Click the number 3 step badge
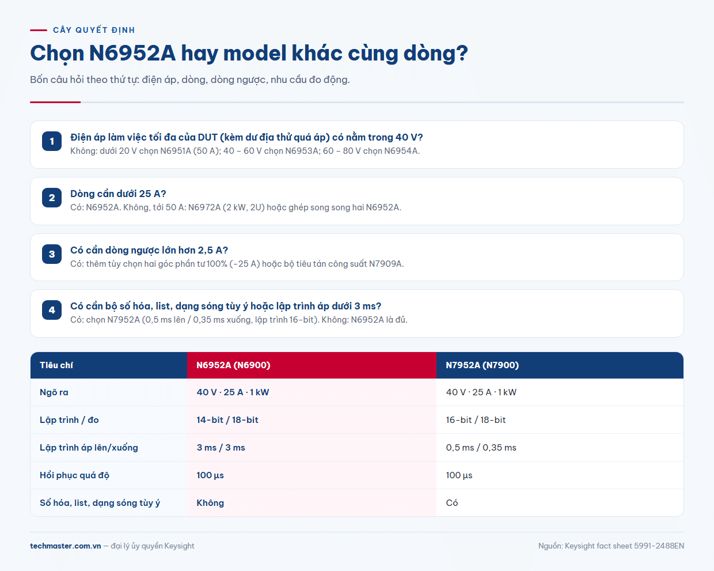The image size is (714, 571). tap(52, 254)
